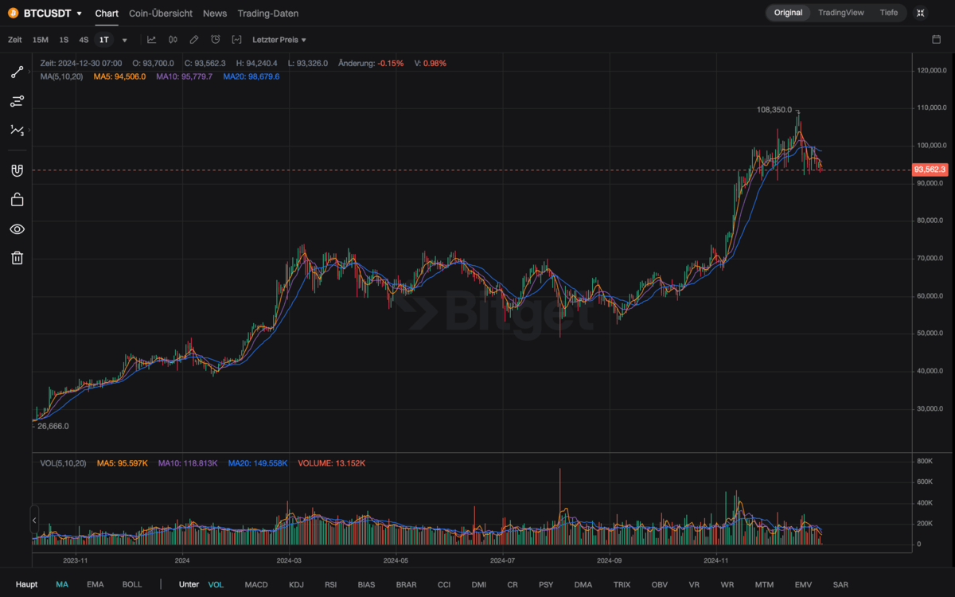Screen dimensions: 955x597
Task: Enable the RSI sub indicator
Action: 330,584
